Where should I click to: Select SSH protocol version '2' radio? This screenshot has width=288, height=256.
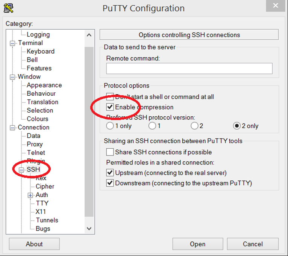tap(194, 126)
